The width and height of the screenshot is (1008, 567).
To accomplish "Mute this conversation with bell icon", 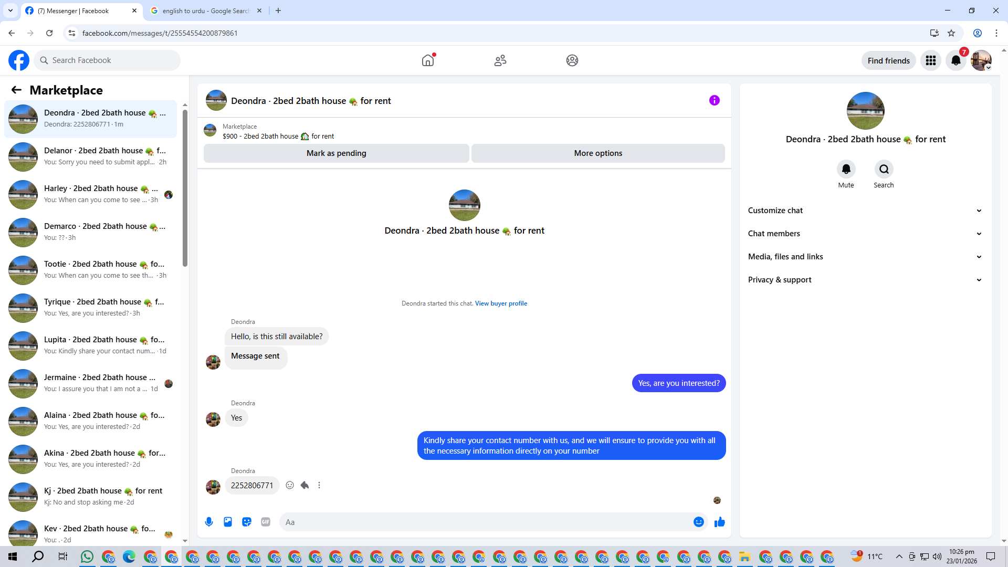I will point(846,169).
